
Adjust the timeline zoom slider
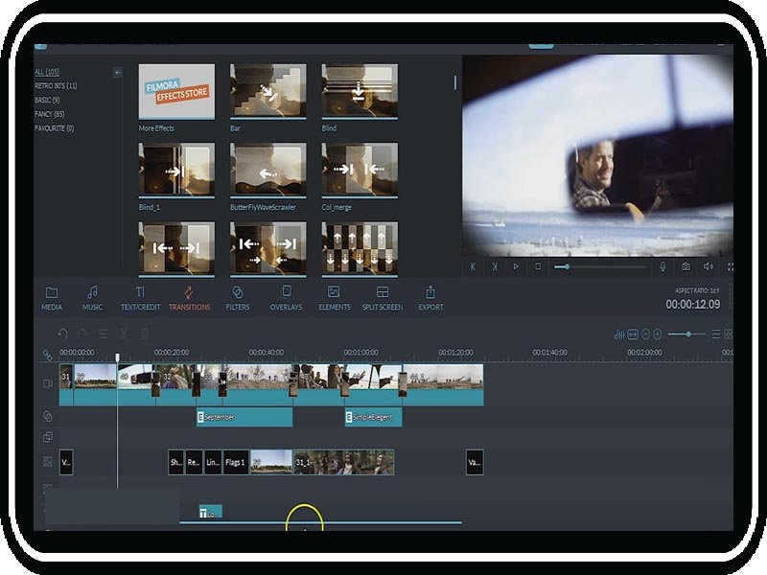point(686,334)
